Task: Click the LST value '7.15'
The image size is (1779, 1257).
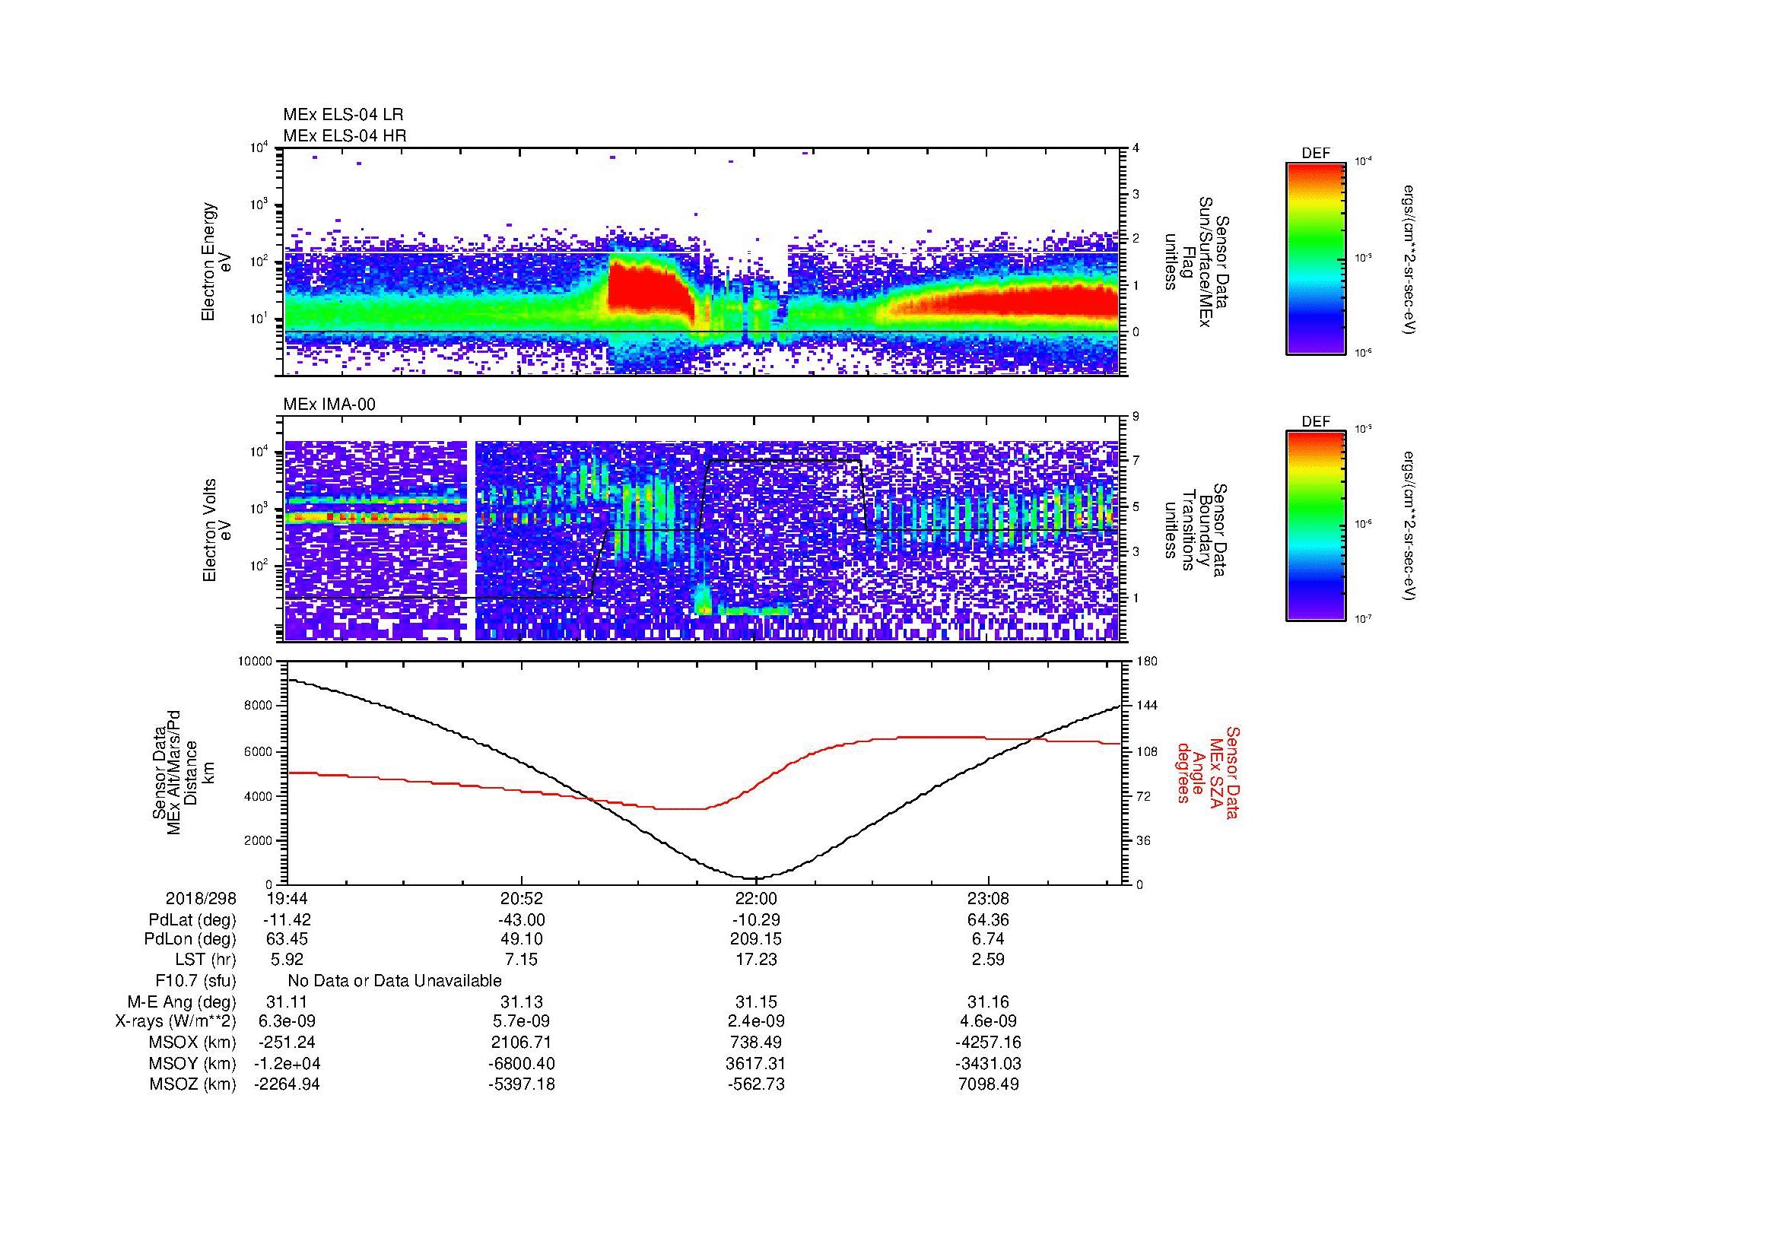Action: [x=522, y=960]
